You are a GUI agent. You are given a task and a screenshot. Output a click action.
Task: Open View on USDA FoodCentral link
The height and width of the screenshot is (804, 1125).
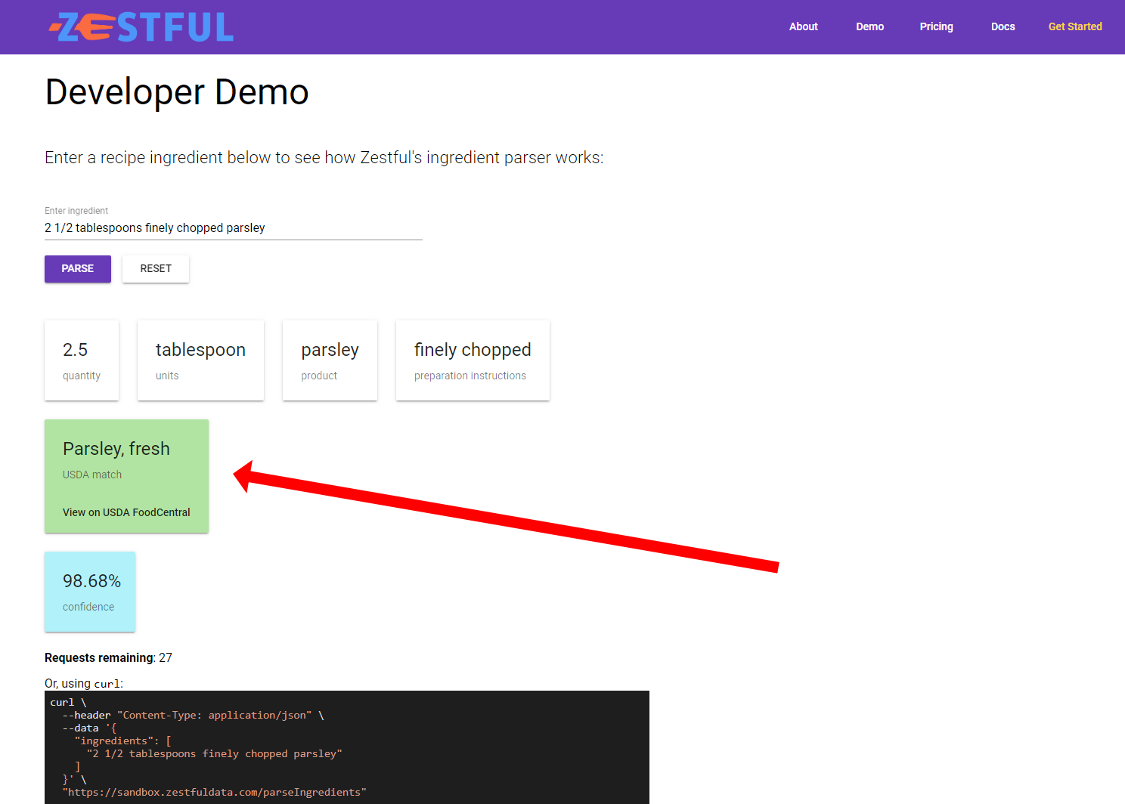[126, 512]
